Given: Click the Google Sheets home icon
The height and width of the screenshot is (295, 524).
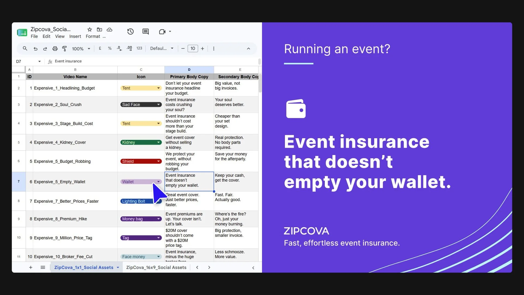Looking at the screenshot, I should point(22,33).
